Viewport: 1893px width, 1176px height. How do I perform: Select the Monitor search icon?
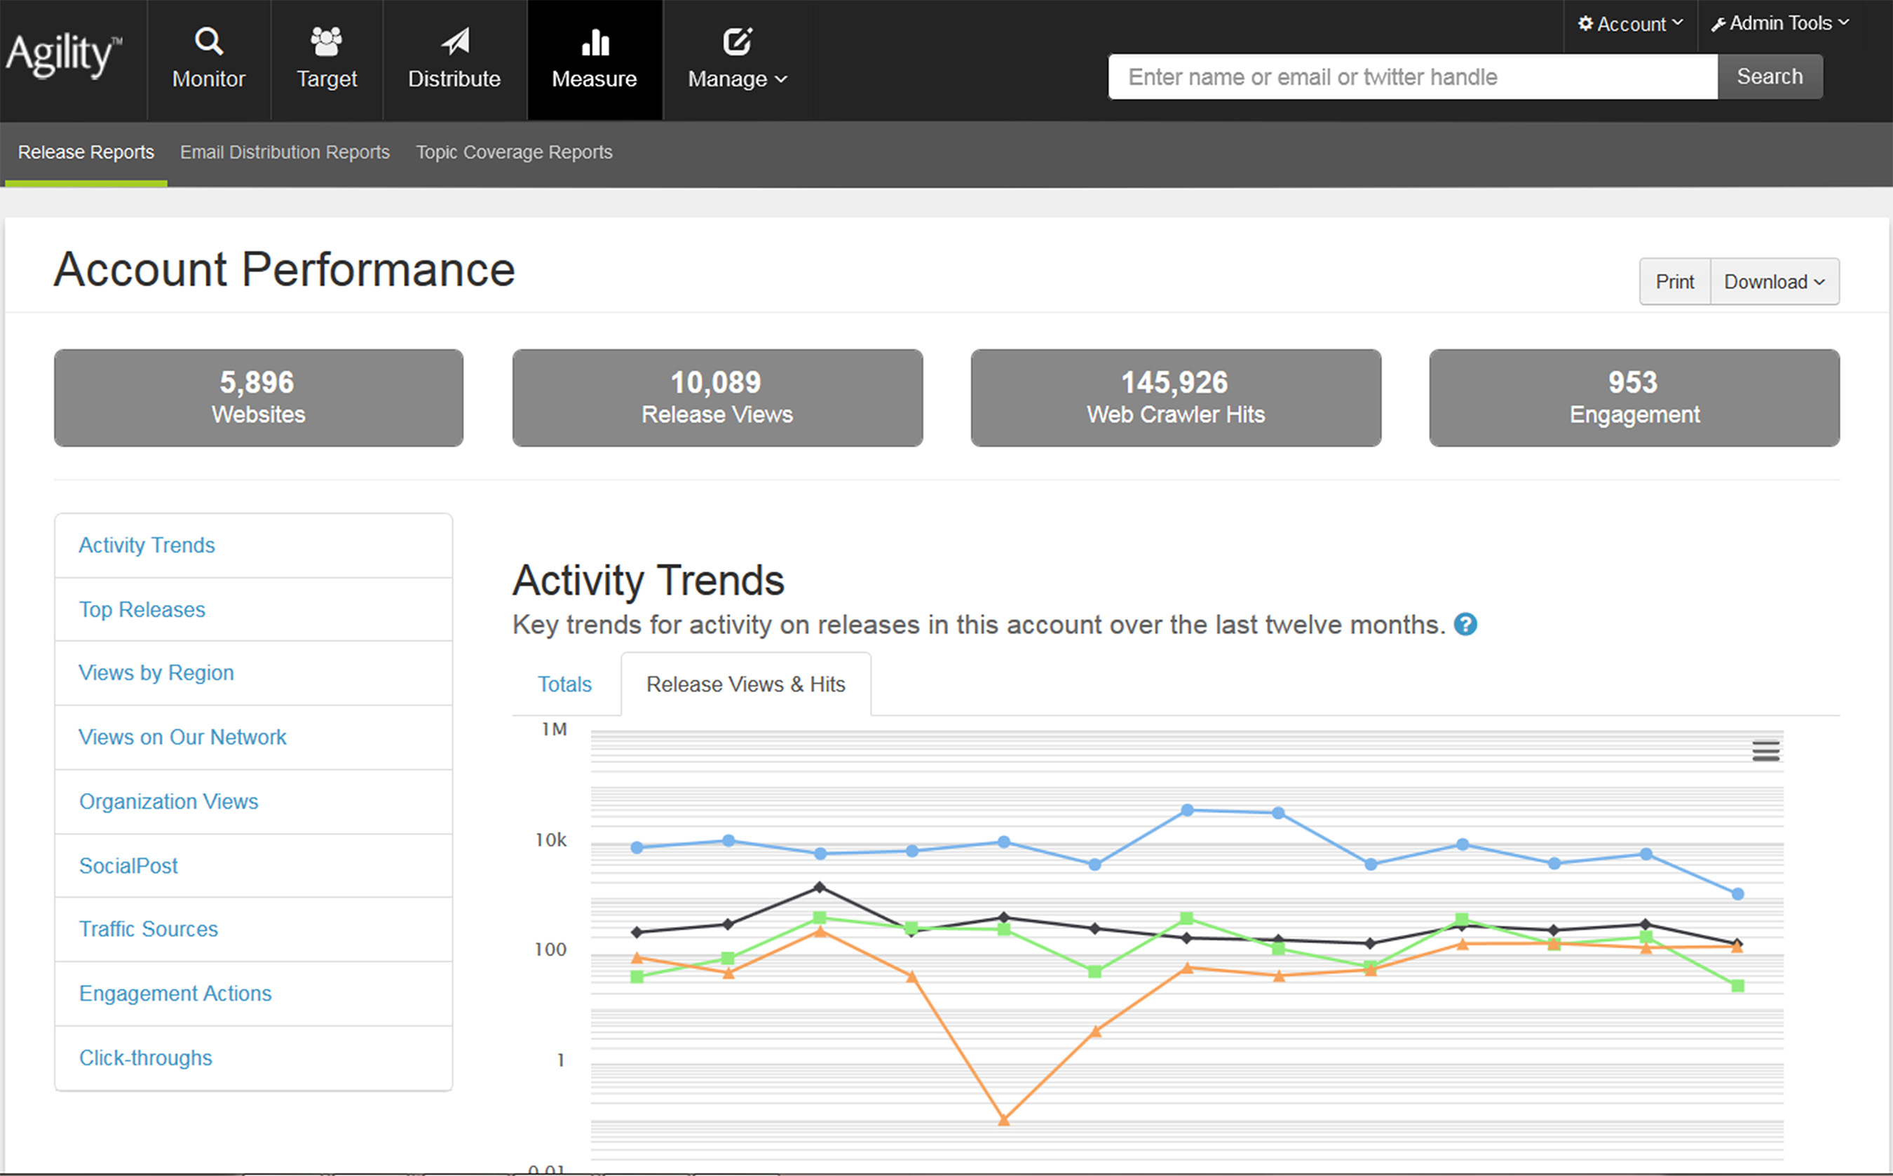(x=208, y=41)
